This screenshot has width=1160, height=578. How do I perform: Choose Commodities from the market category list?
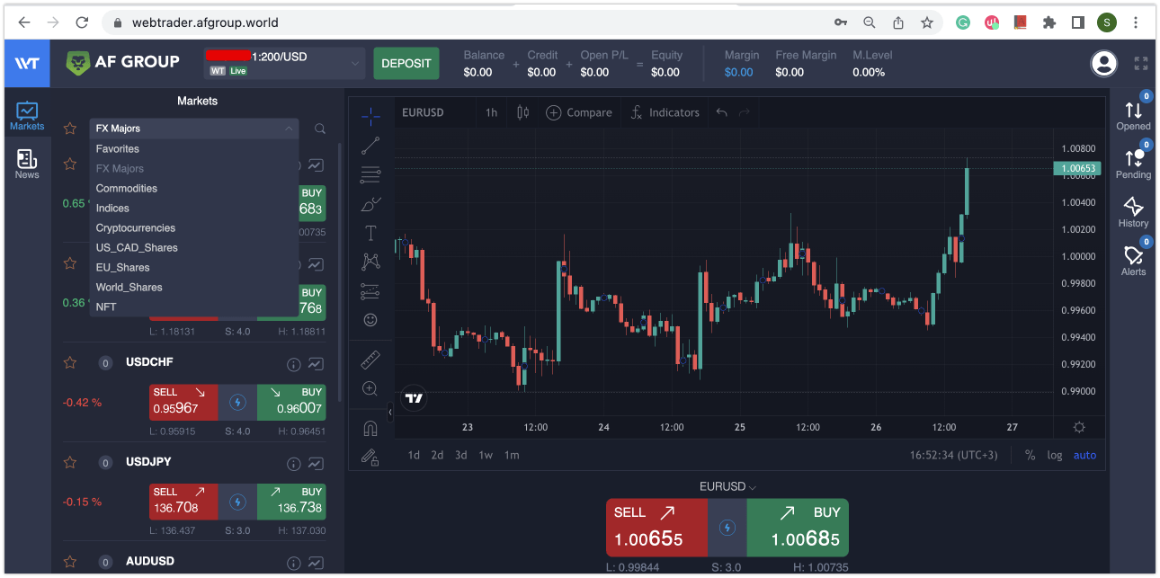(193, 188)
